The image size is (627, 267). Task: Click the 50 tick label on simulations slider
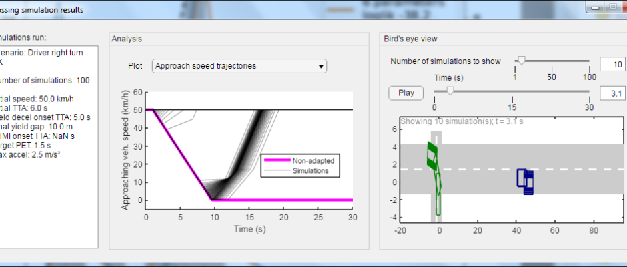[552, 77]
